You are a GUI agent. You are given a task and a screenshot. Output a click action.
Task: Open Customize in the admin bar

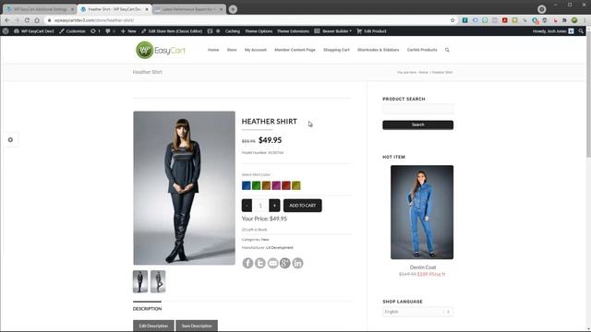coord(72,31)
